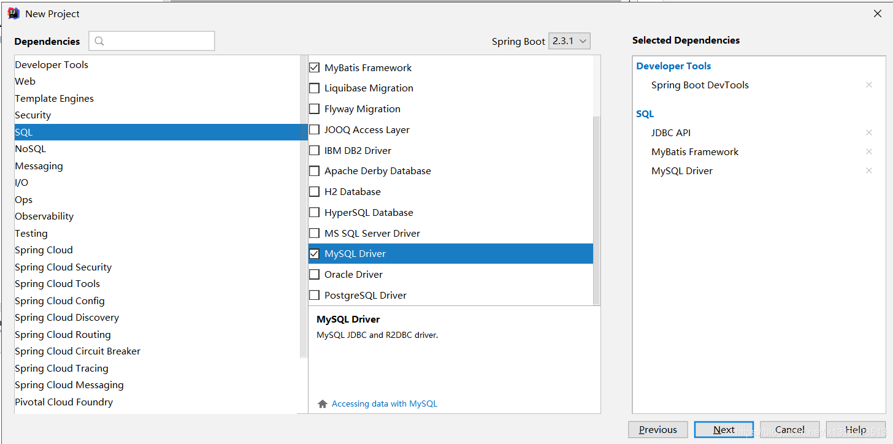
Task: Check HyperSQL Database checkbox
Action: pos(314,213)
